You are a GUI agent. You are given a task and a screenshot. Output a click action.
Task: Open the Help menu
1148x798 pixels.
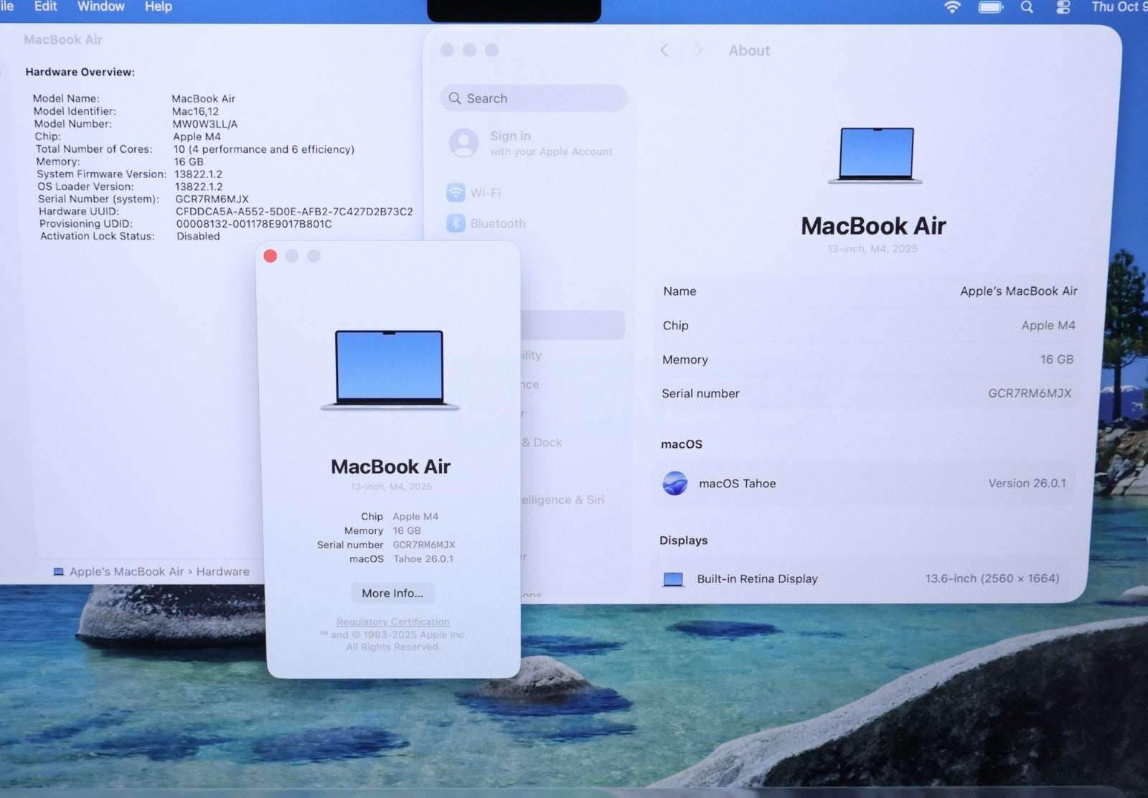click(158, 6)
